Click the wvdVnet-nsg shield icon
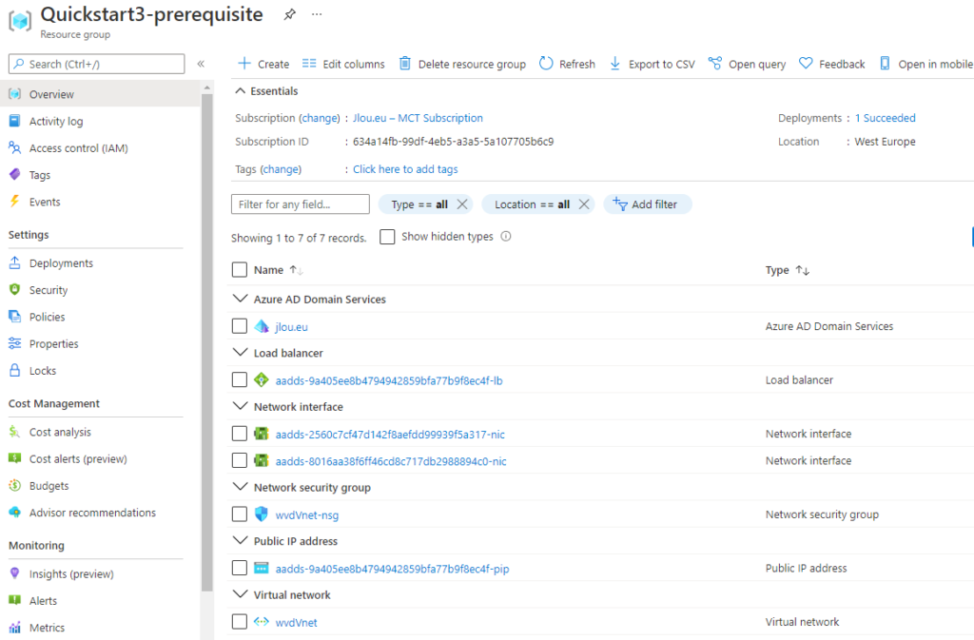 262,514
